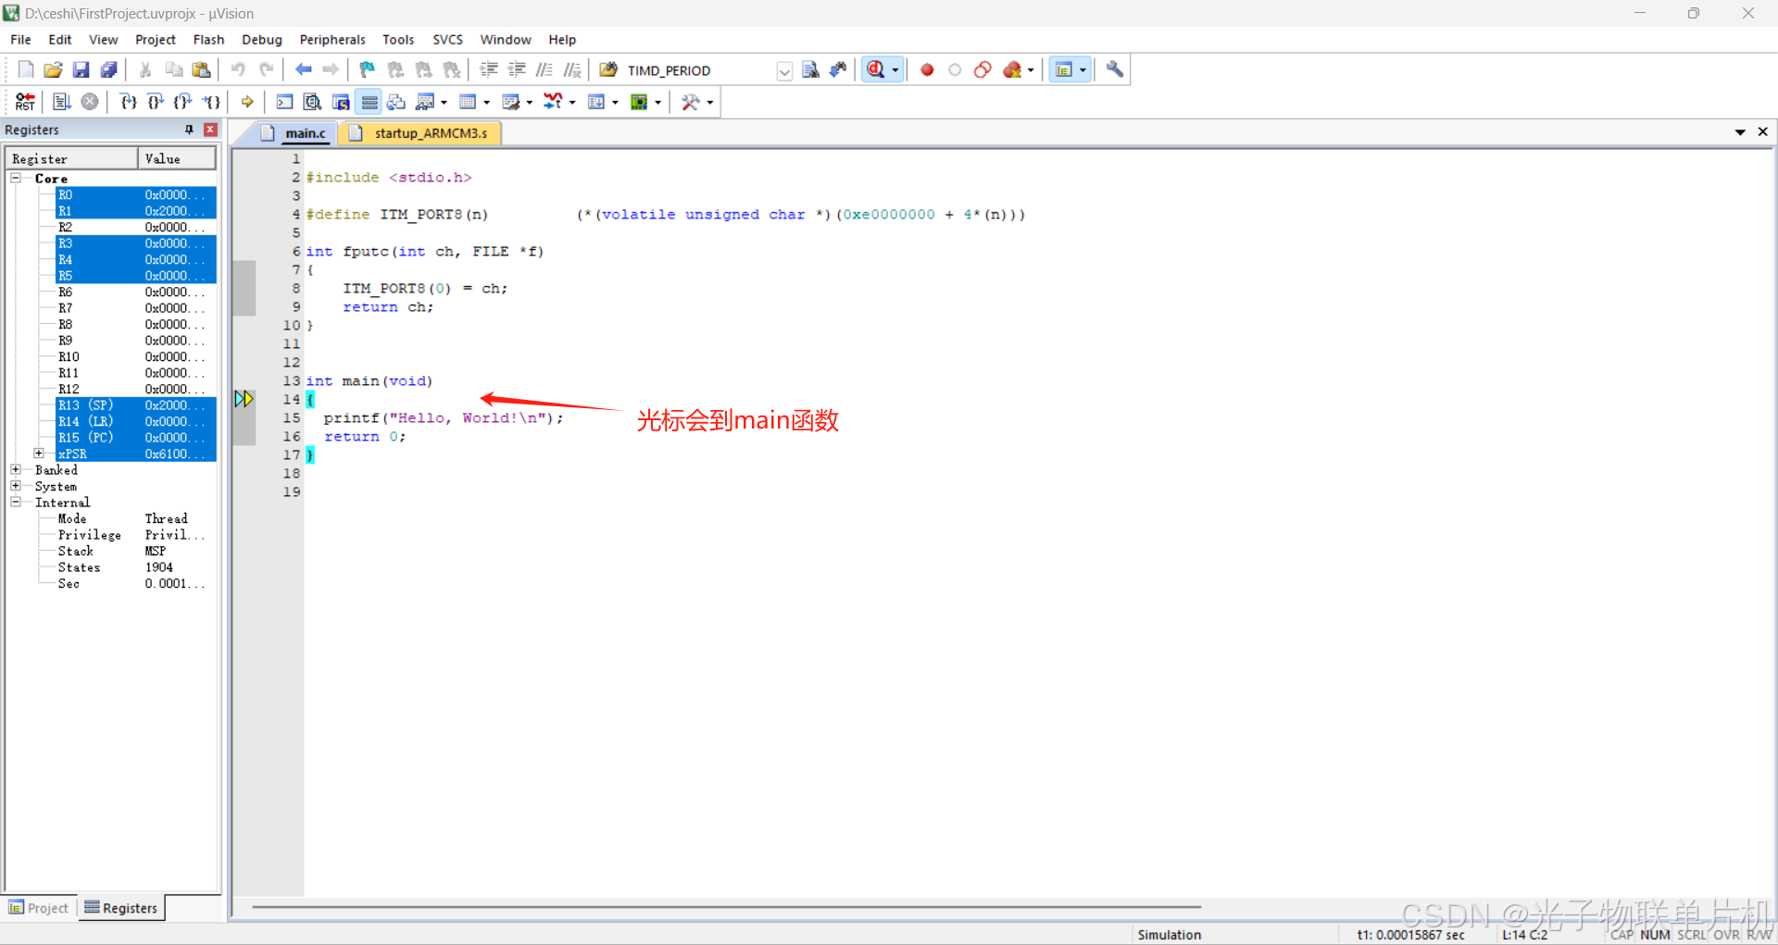Open the debug Toolbox dropdown arrow

pos(710,103)
